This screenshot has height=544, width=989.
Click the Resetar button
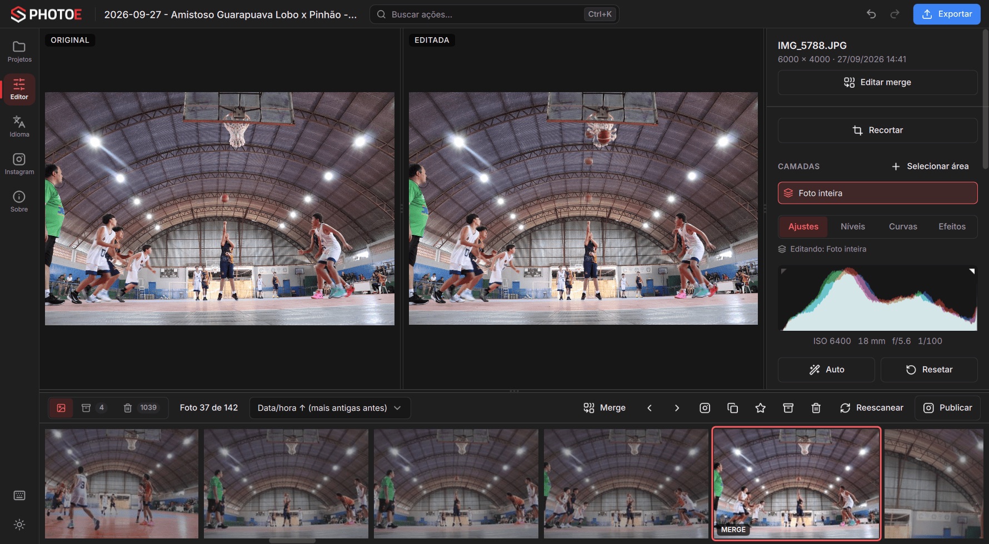pyautogui.click(x=929, y=370)
